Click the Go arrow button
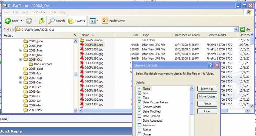Screen dimensions: 256x136 (x=243, y=29)
